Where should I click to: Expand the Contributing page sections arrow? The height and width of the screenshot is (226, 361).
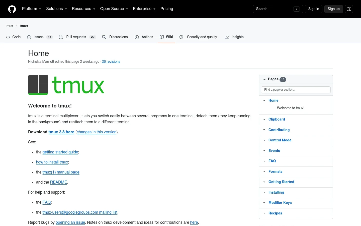point(264,130)
